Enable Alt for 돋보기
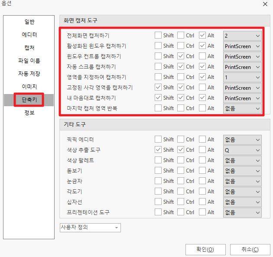The image size is (273, 257). coord(202,170)
